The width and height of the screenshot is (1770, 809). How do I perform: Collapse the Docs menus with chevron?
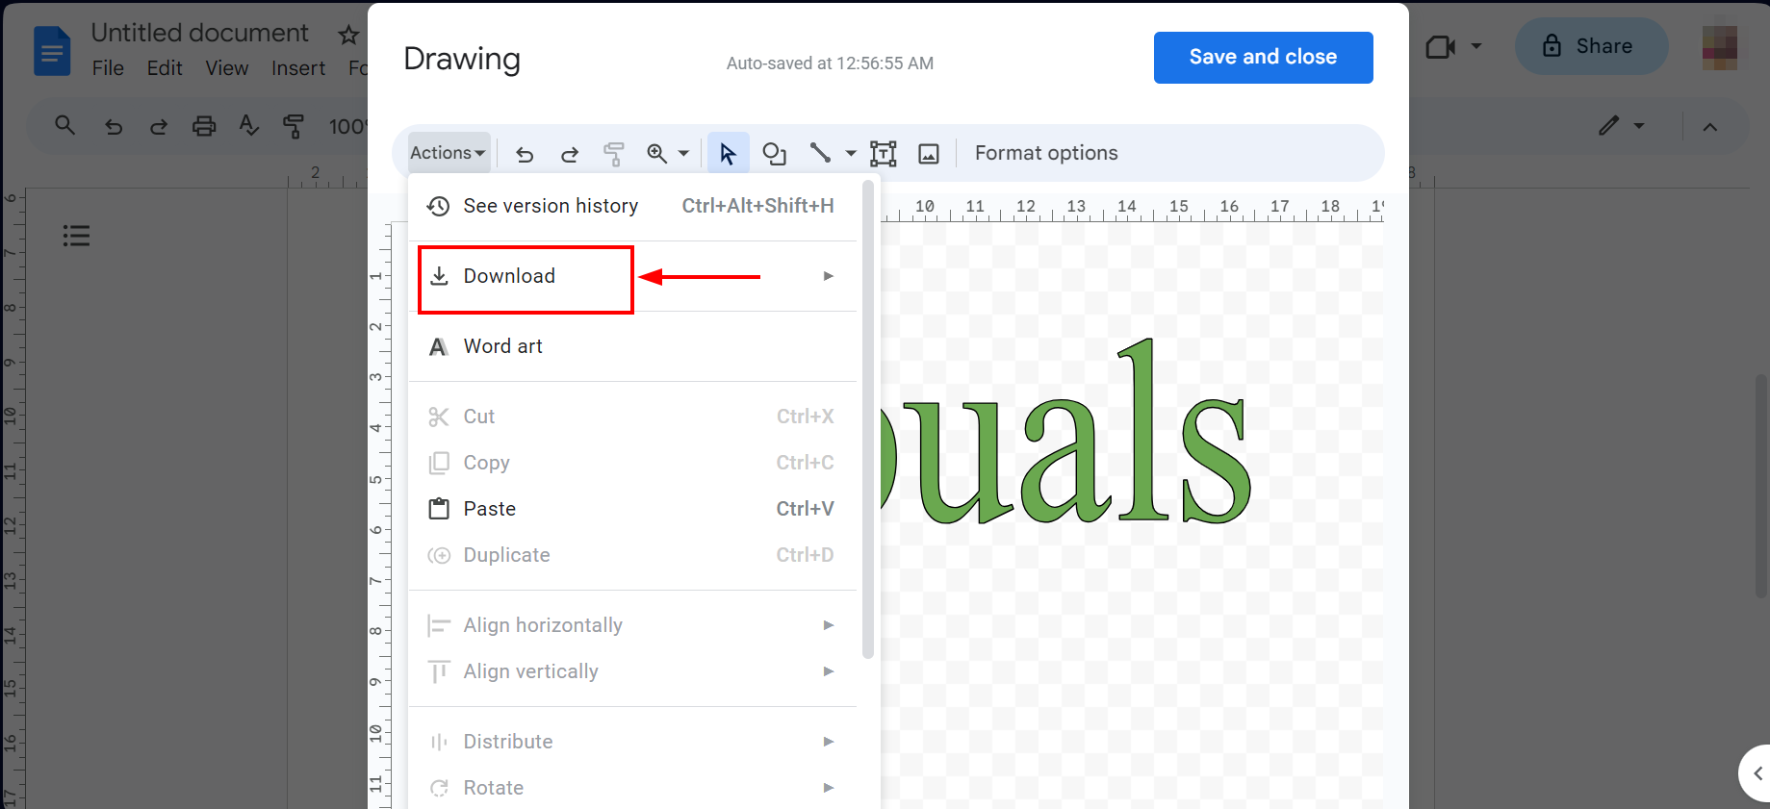pos(1710,127)
